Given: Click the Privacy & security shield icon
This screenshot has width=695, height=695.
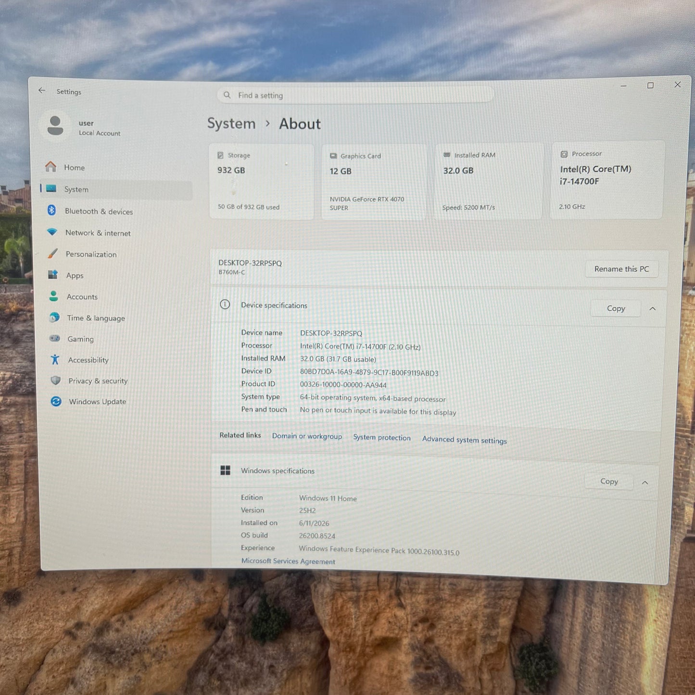Looking at the screenshot, I should click(x=56, y=380).
